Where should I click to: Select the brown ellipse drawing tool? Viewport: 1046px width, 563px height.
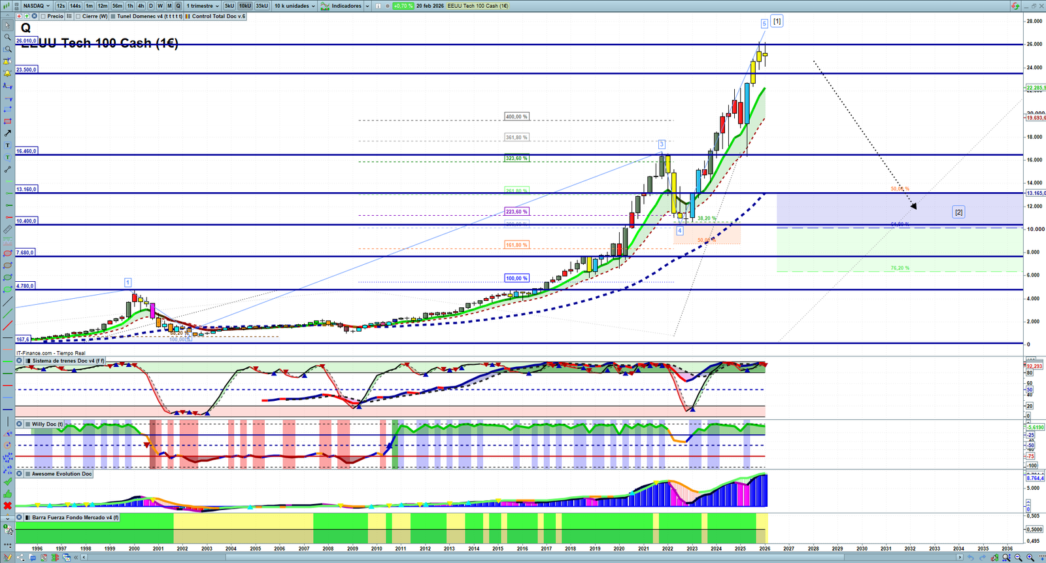pos(7,265)
